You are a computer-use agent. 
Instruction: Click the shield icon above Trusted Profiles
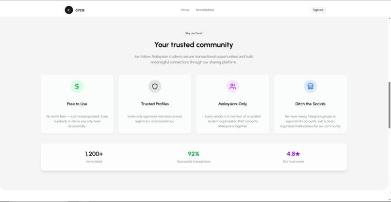(x=155, y=86)
